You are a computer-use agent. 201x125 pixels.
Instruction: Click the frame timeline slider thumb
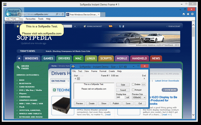coord(78,79)
